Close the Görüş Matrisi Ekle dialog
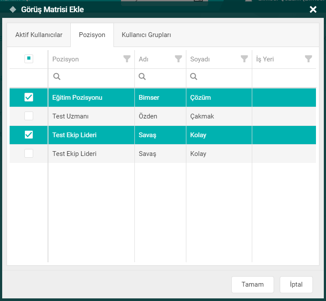326x301 pixels. click(x=313, y=10)
